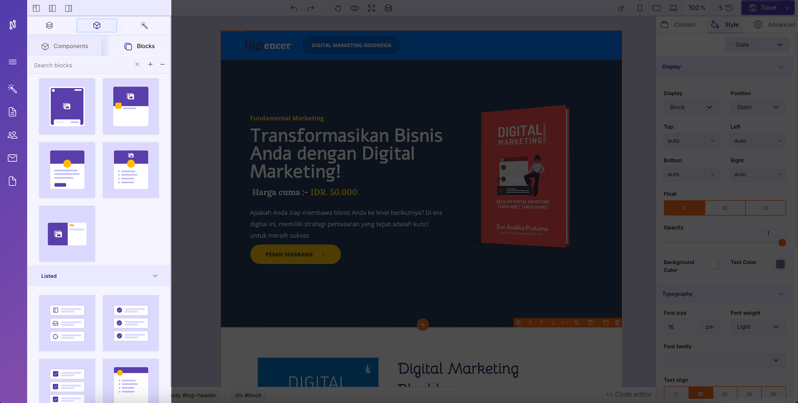Enter fullscreen mode via expand icon
This screenshot has width=798, height=403.
372,8
